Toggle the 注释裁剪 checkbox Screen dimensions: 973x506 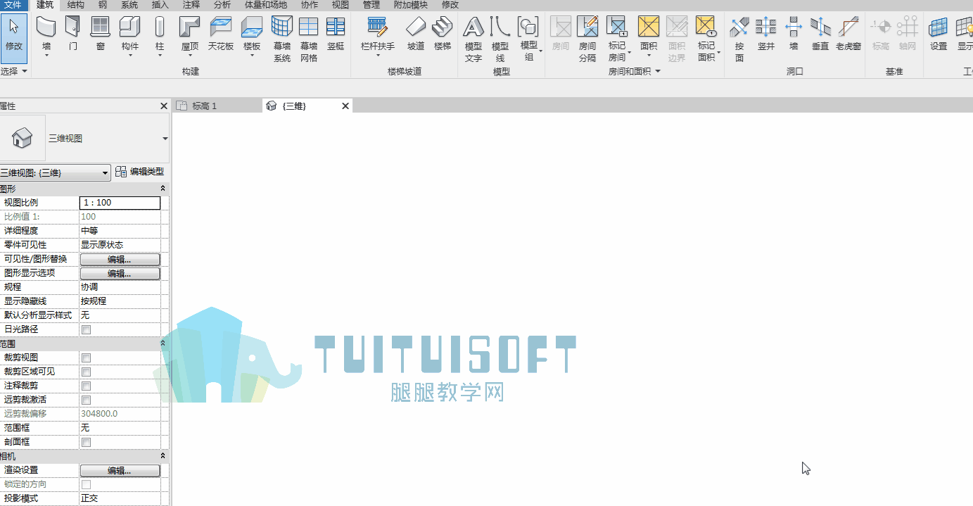(86, 386)
